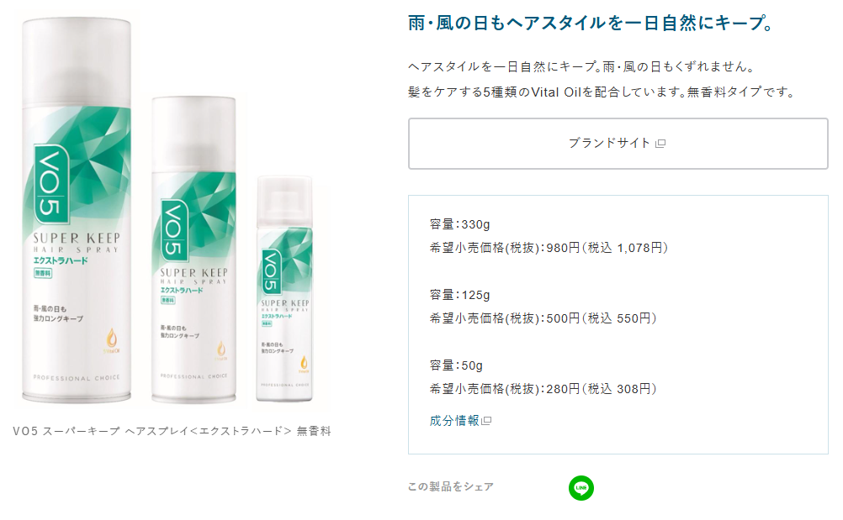Select the small 50g spray can image
Viewport: 843px width, 520px height.
click(x=284, y=289)
